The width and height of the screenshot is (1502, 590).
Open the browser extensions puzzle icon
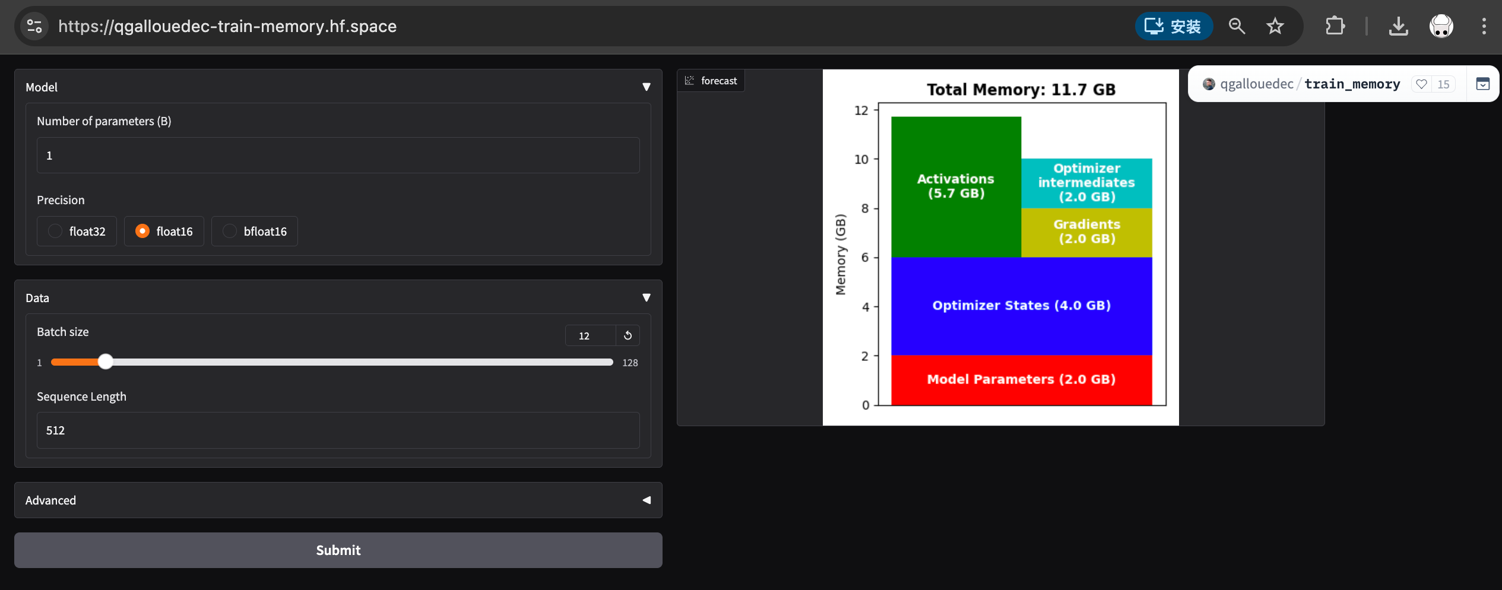pyautogui.click(x=1335, y=26)
